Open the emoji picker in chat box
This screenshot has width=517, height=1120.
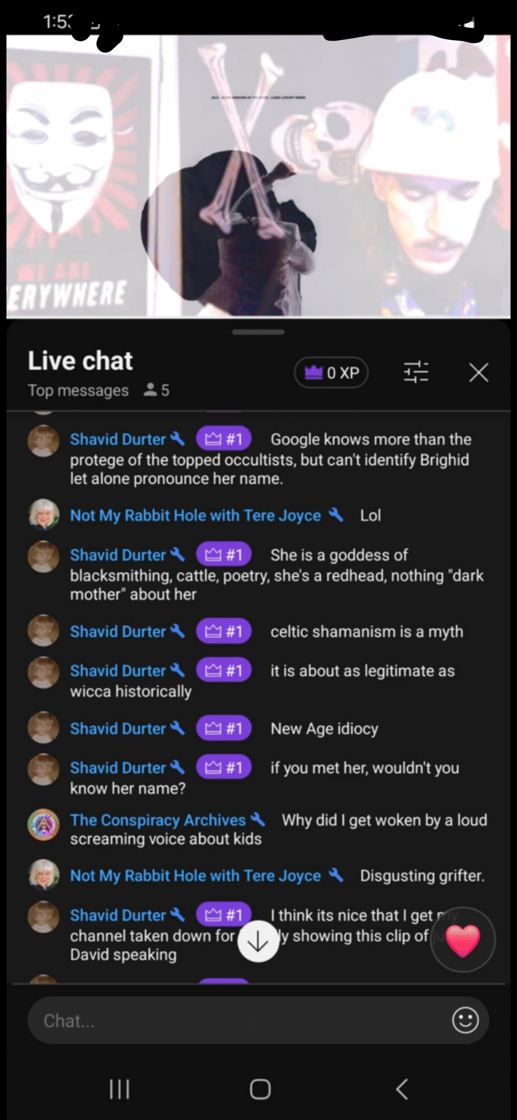click(x=465, y=1021)
